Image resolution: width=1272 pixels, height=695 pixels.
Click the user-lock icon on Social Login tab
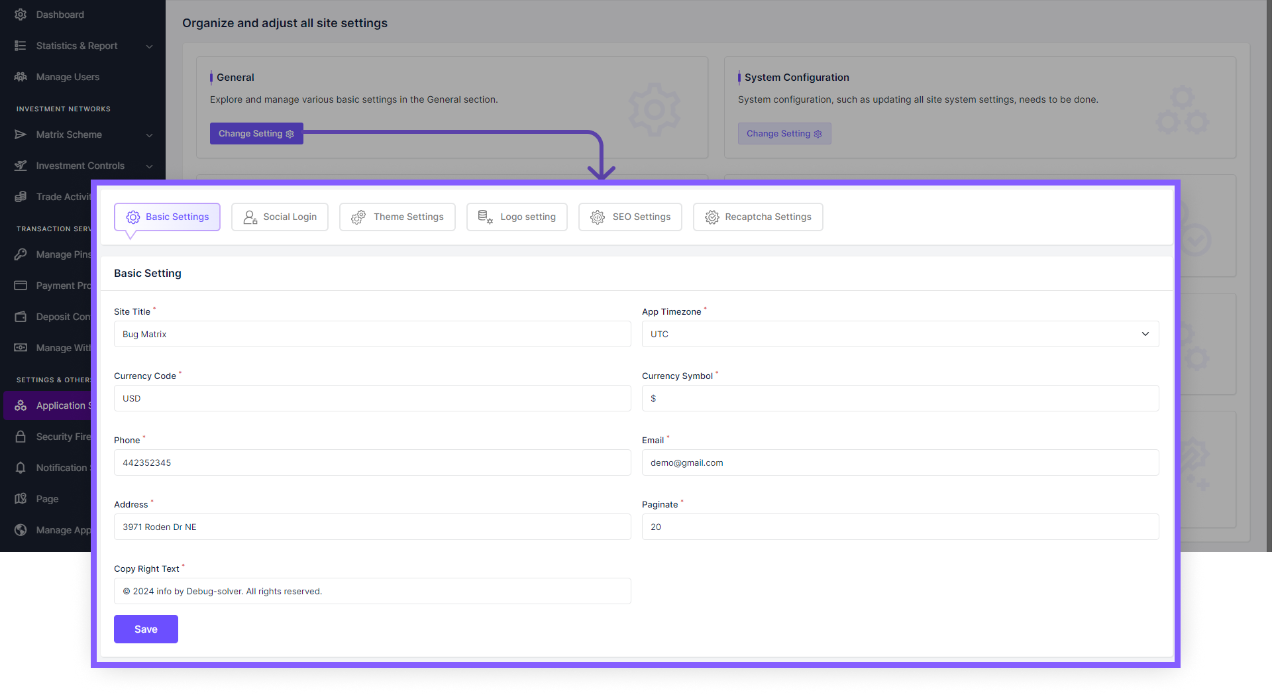point(250,217)
